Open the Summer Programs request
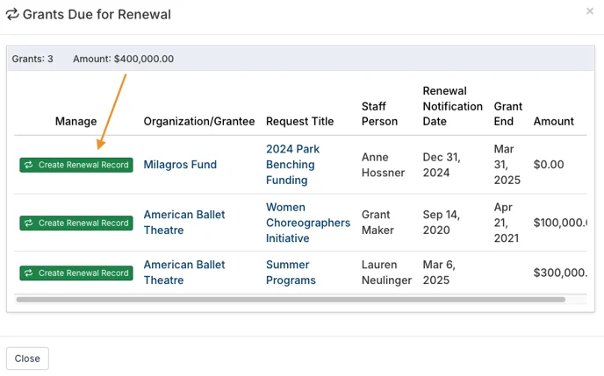Image resolution: width=604 pixels, height=376 pixels. [x=291, y=273]
